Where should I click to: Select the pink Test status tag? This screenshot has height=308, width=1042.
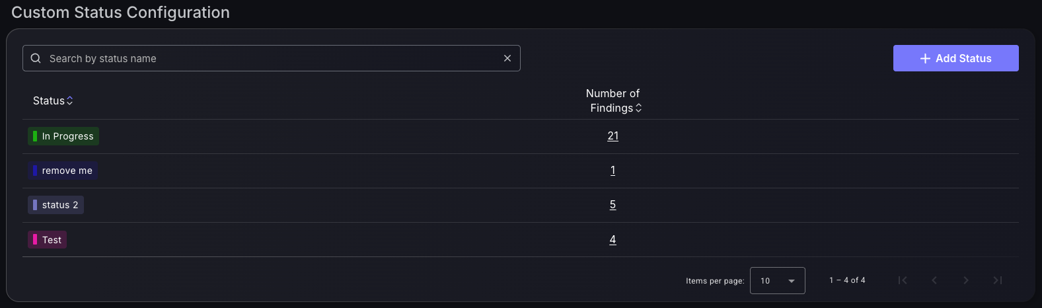tap(47, 240)
